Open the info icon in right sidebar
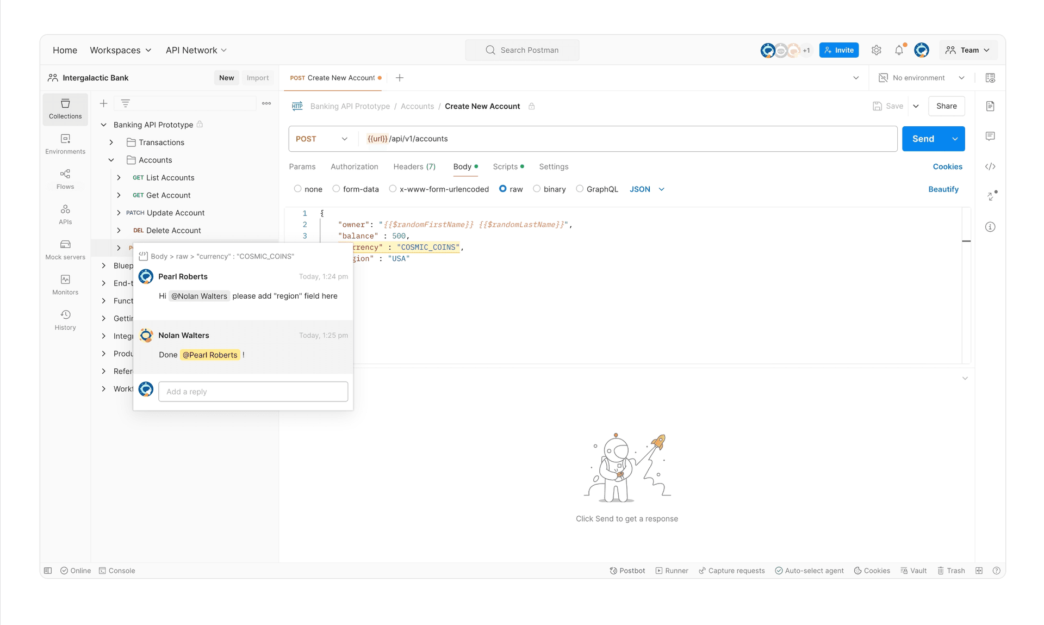1044x625 pixels. point(990,227)
